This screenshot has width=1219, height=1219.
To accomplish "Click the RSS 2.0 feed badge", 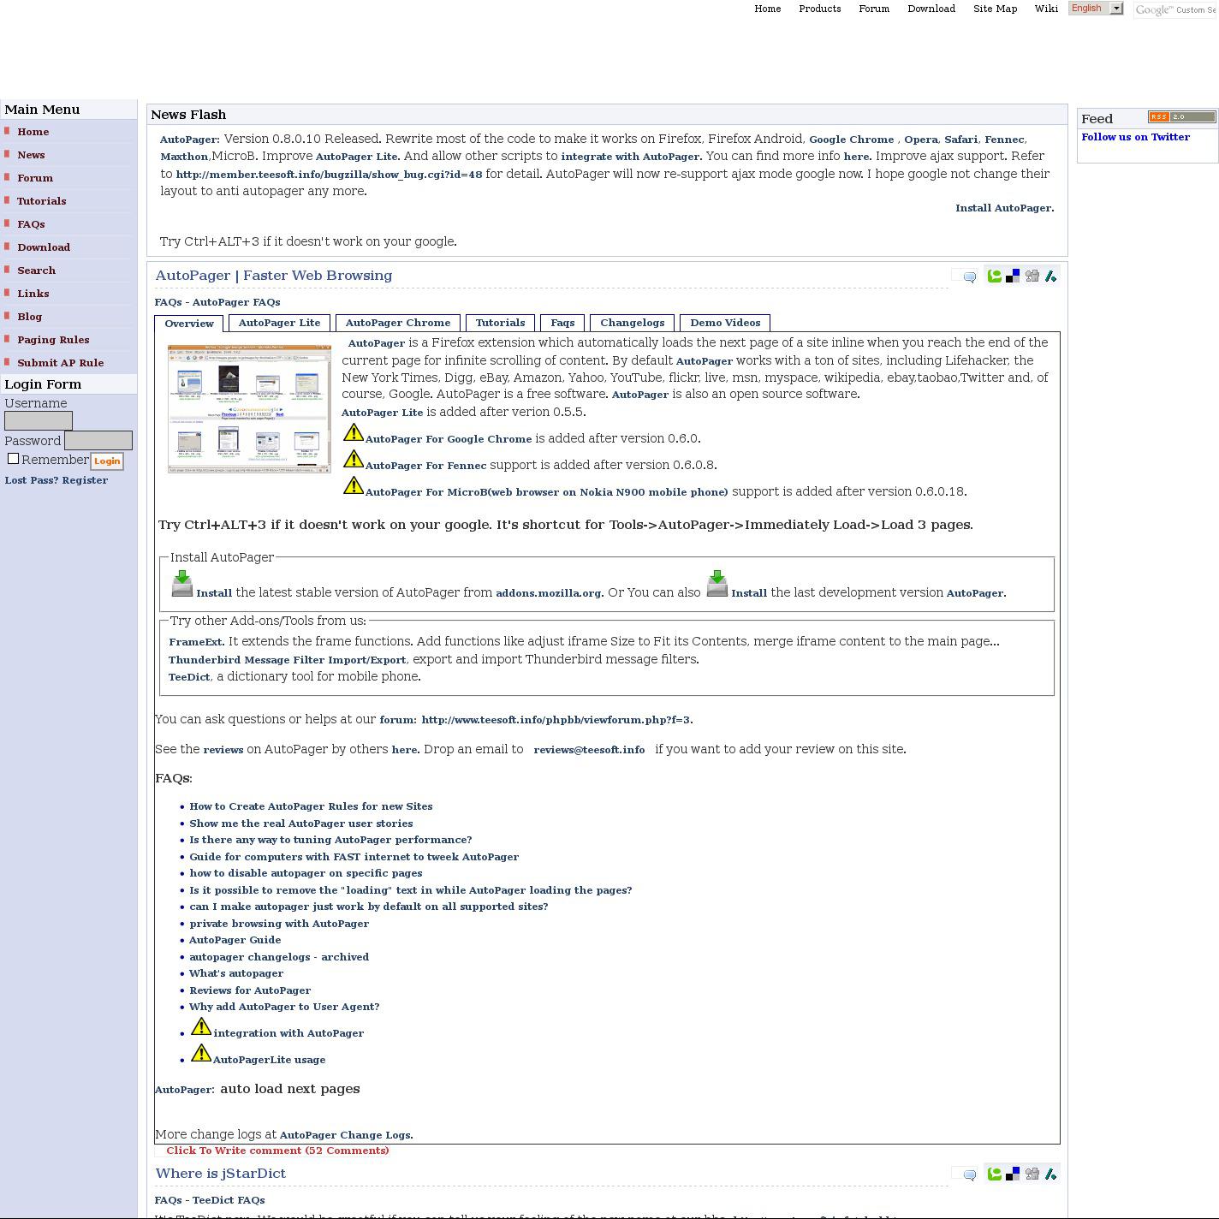I will pyautogui.click(x=1181, y=117).
